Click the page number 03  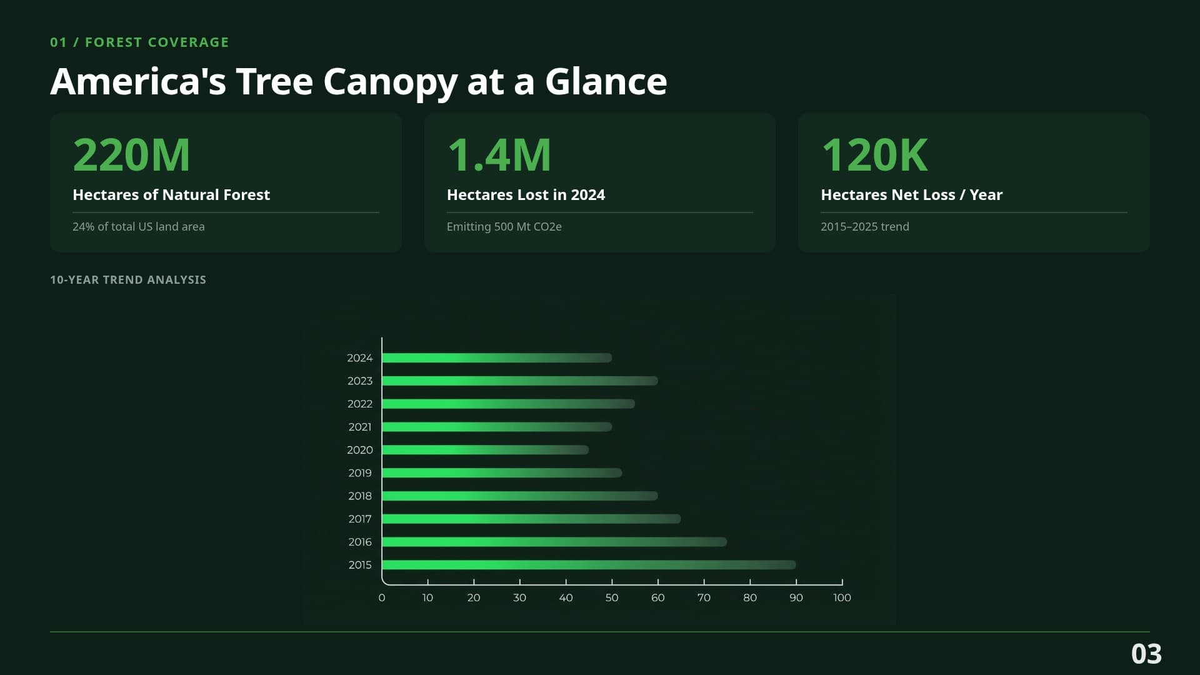point(1147,654)
